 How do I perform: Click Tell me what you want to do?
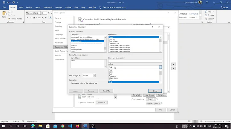(115, 7)
